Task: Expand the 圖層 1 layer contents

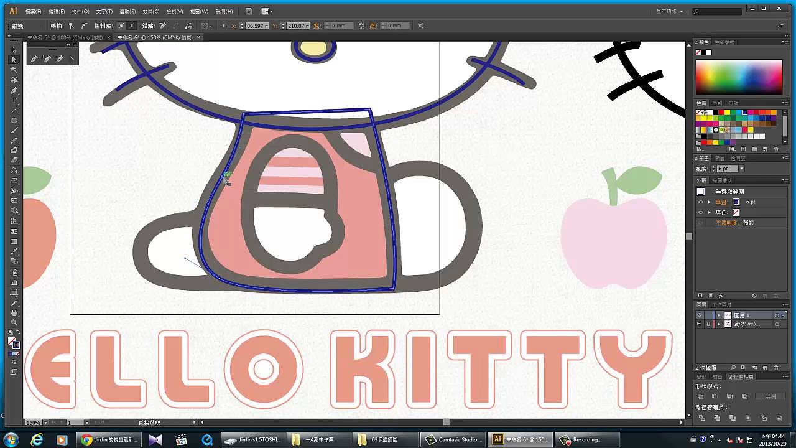Action: (719, 315)
